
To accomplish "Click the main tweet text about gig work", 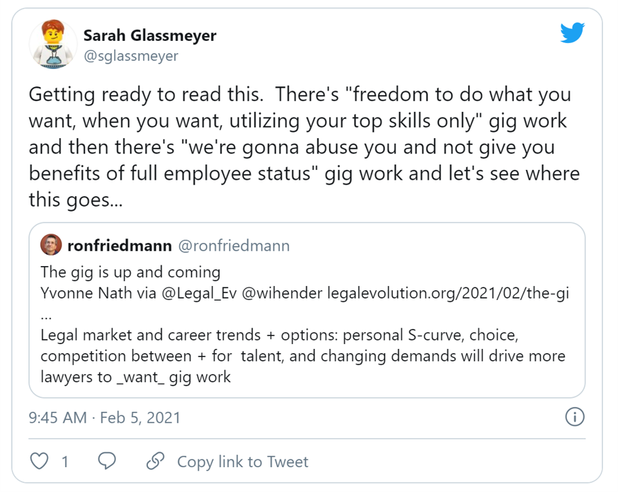I will tap(304, 147).
